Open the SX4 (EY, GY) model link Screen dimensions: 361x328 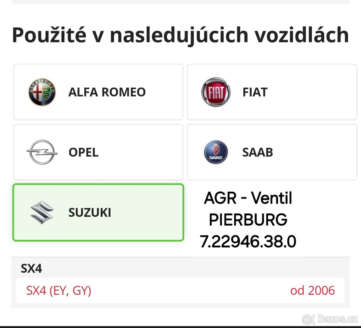pyautogui.click(x=59, y=291)
